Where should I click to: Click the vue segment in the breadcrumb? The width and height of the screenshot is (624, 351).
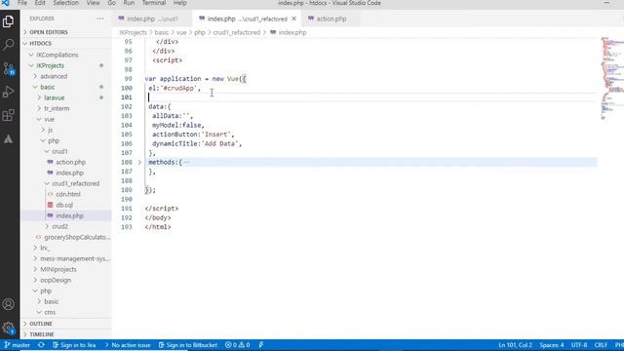181,32
